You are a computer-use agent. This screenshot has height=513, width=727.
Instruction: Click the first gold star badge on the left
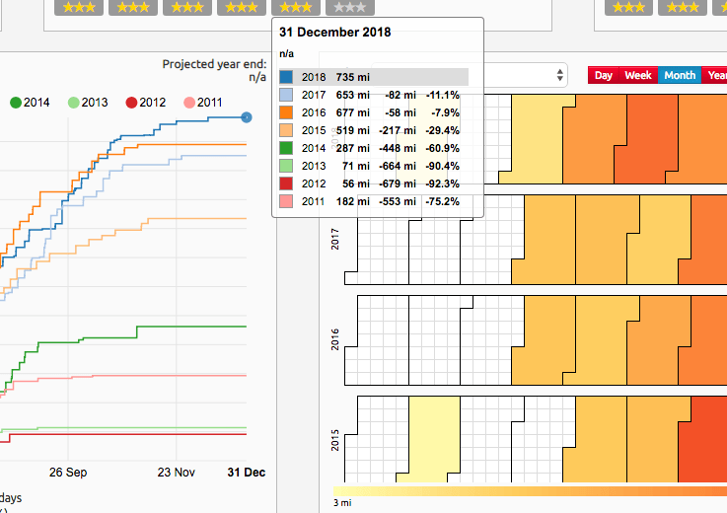79,7
